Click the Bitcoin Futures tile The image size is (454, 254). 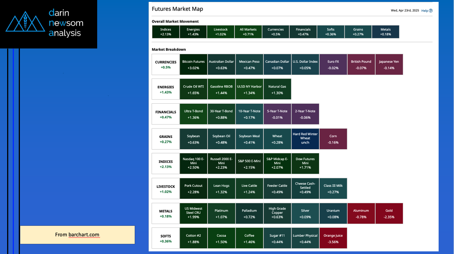(193, 65)
